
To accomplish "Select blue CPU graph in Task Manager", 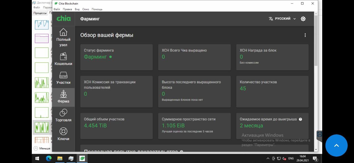I will click(42, 25).
